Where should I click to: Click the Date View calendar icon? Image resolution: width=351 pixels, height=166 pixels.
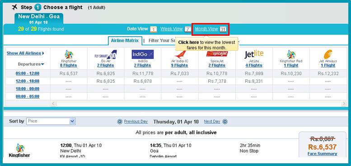coord(153,29)
